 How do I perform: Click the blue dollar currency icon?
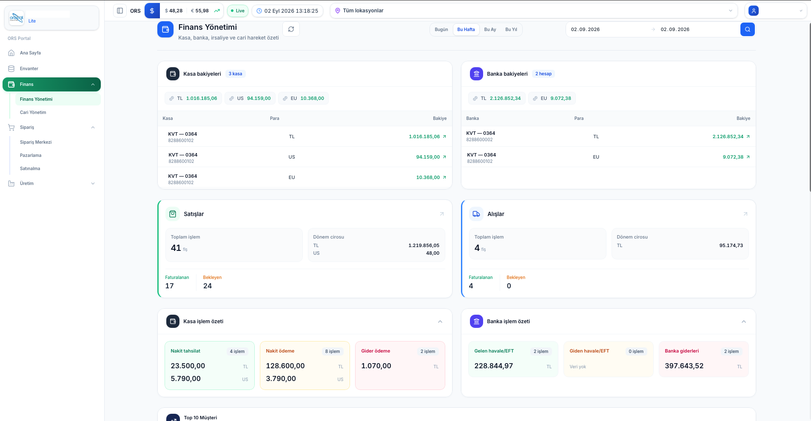(x=152, y=11)
